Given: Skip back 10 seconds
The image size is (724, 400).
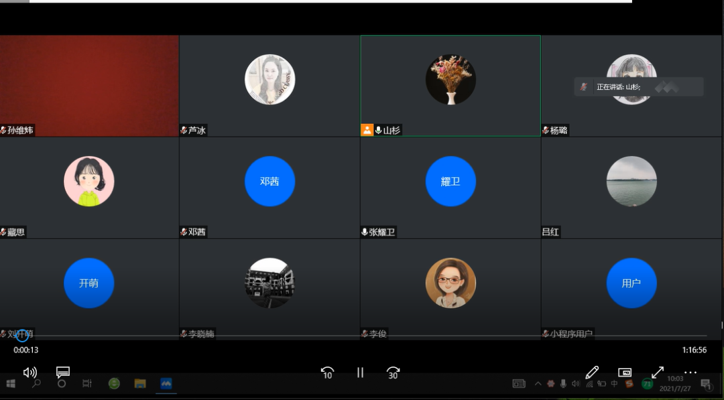Looking at the screenshot, I should (327, 373).
